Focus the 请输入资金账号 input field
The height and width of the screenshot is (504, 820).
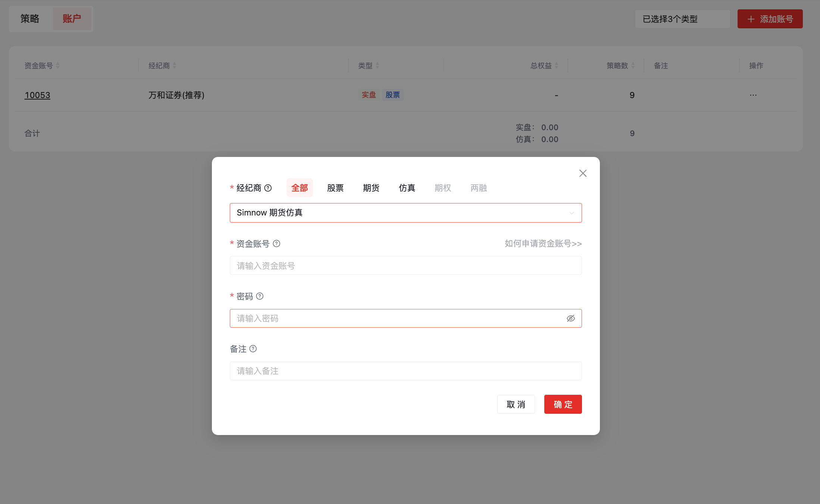pyautogui.click(x=406, y=266)
